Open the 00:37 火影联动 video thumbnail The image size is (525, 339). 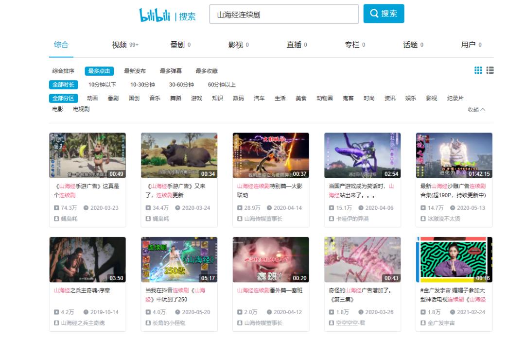(x=271, y=155)
